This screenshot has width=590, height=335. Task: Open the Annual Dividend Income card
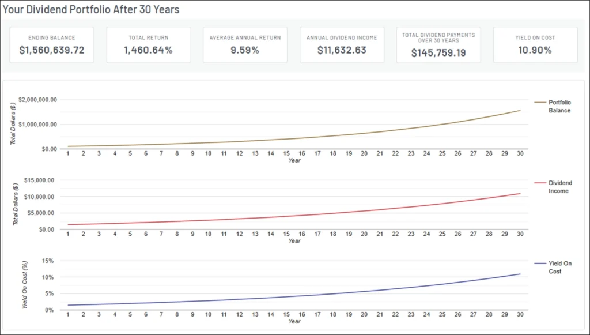(342, 45)
